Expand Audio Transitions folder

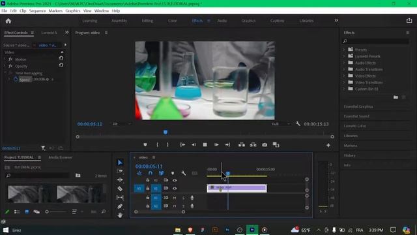[343, 69]
